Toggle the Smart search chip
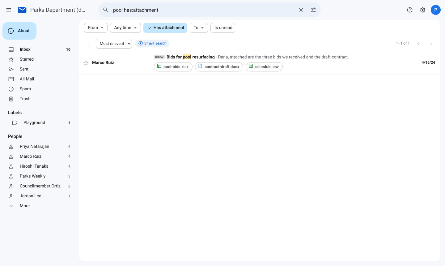This screenshot has height=266, width=445. tap(152, 44)
